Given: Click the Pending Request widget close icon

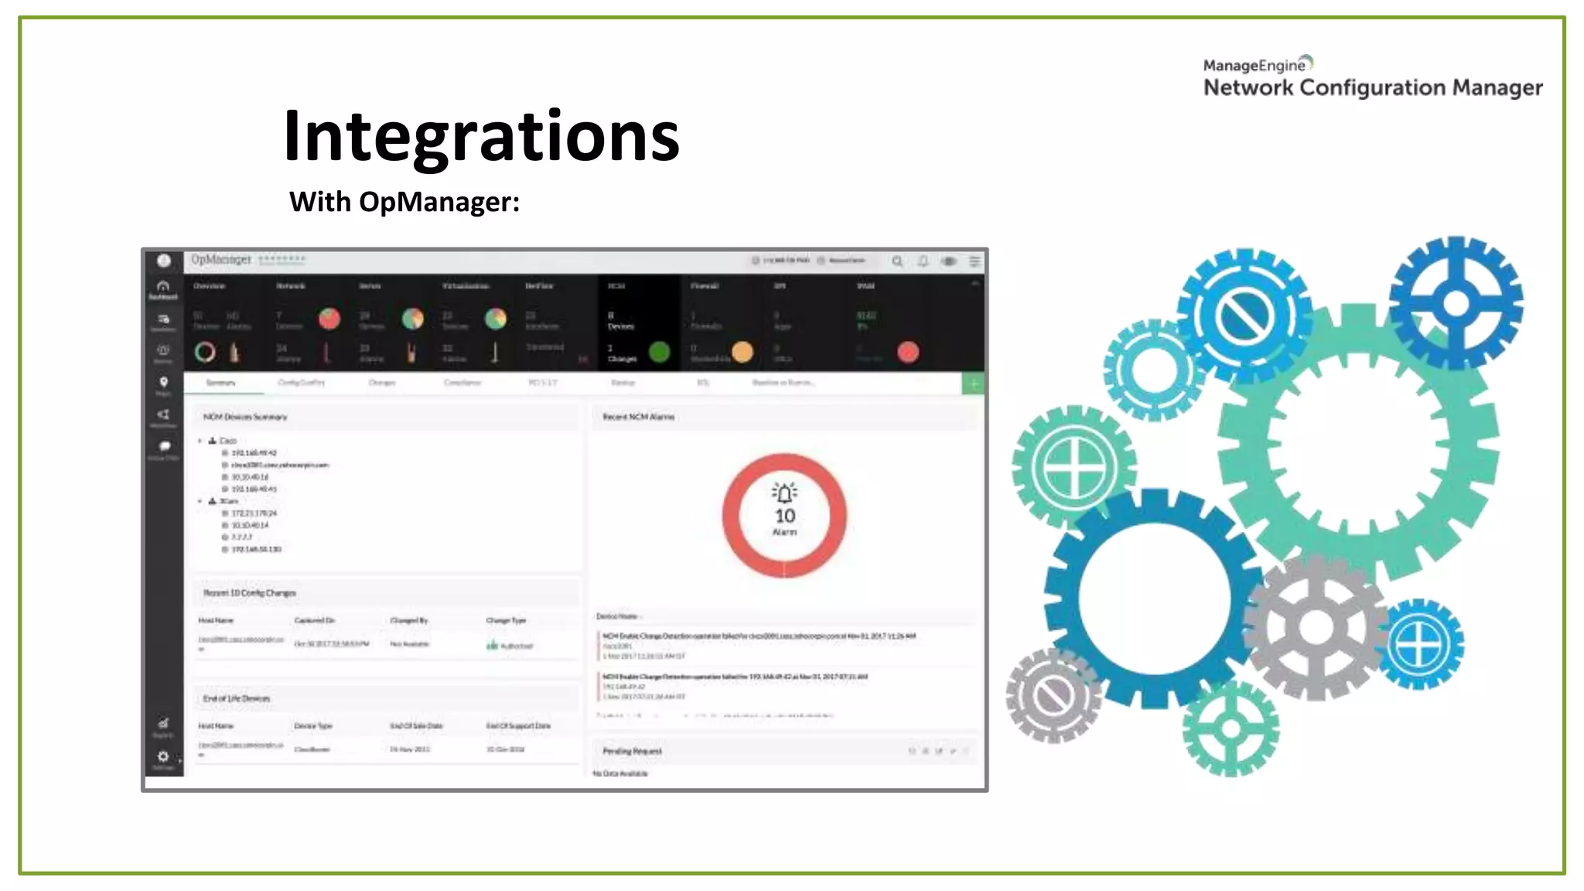Looking at the screenshot, I should pos(966,751).
